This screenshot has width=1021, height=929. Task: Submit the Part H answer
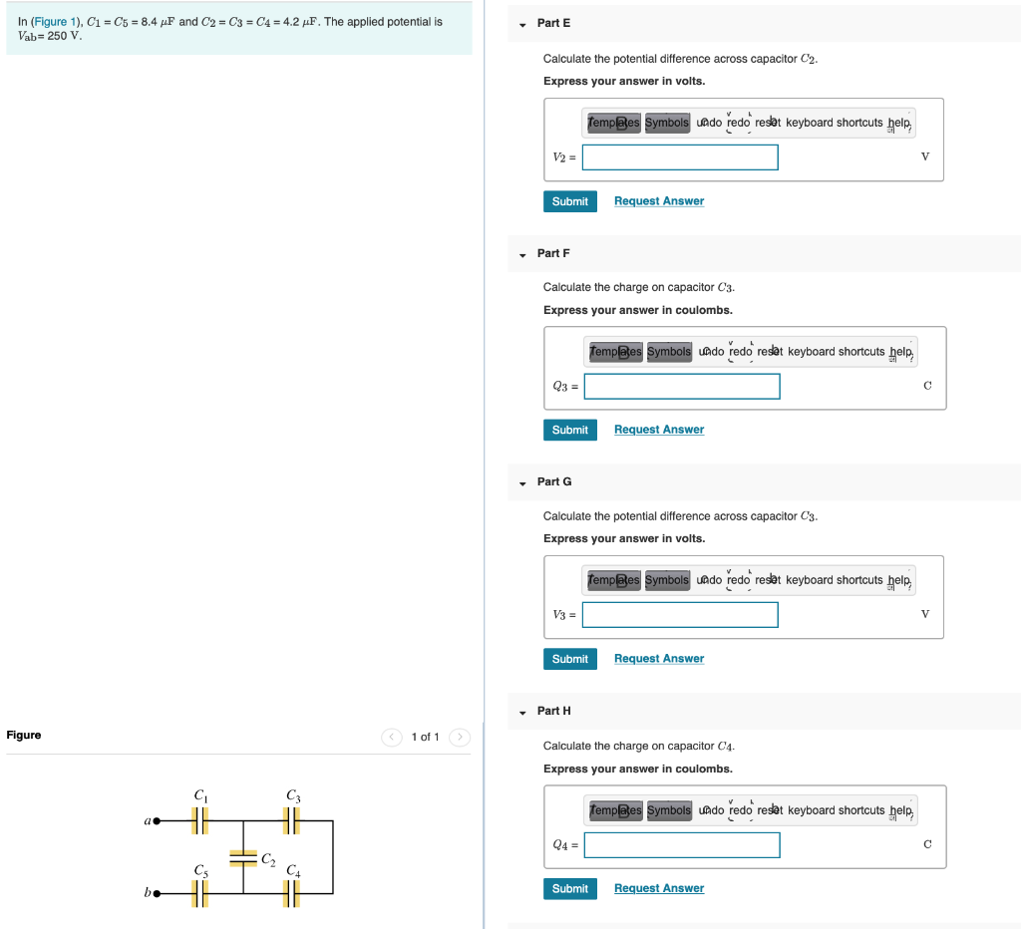[569, 888]
